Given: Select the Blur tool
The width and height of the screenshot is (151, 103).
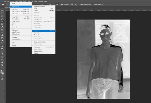Looking at the screenshot, I should pyautogui.click(x=2, y=46).
